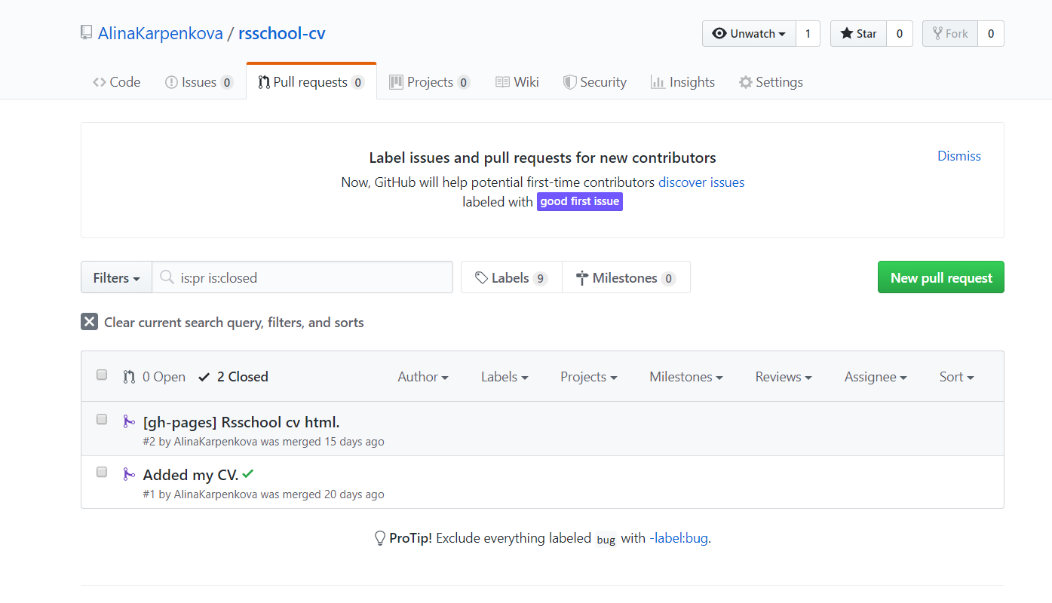1052x603 pixels.
Task: Open the 'discover issues' link
Action: (x=701, y=182)
